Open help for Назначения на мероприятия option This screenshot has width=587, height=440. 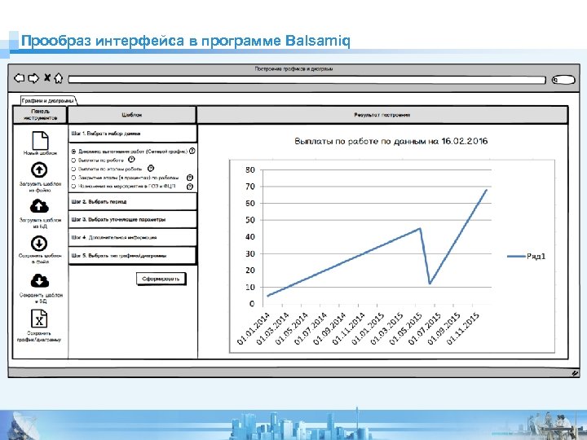click(x=190, y=186)
